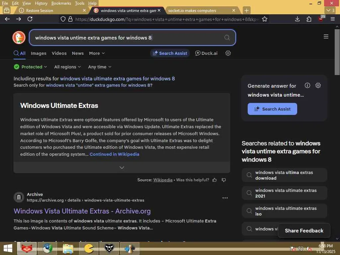Screen dimensions: 340x255
Task: Expand the Windows Ultimate Extras answer box
Action: [122, 167]
